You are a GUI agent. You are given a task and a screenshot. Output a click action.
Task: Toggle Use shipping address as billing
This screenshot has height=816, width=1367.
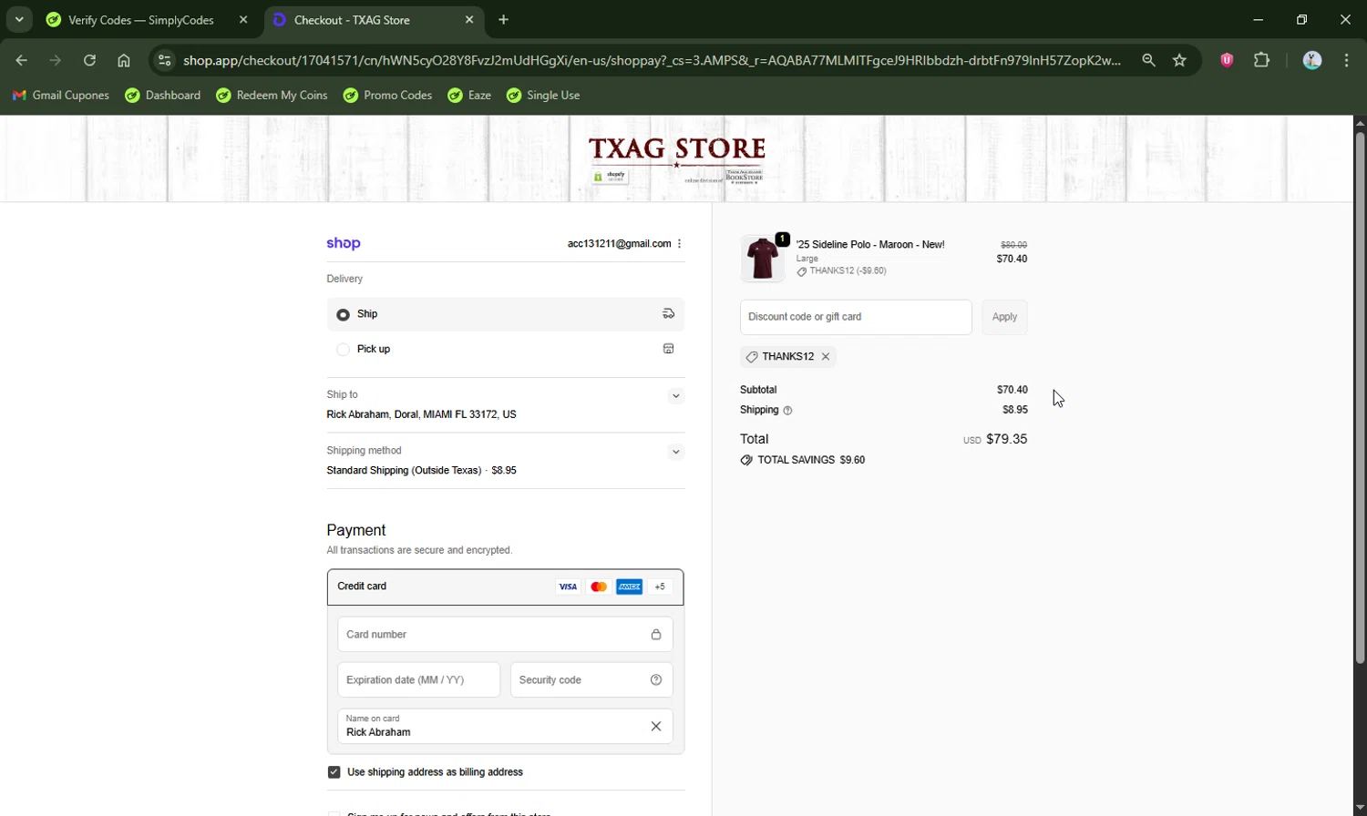(334, 772)
